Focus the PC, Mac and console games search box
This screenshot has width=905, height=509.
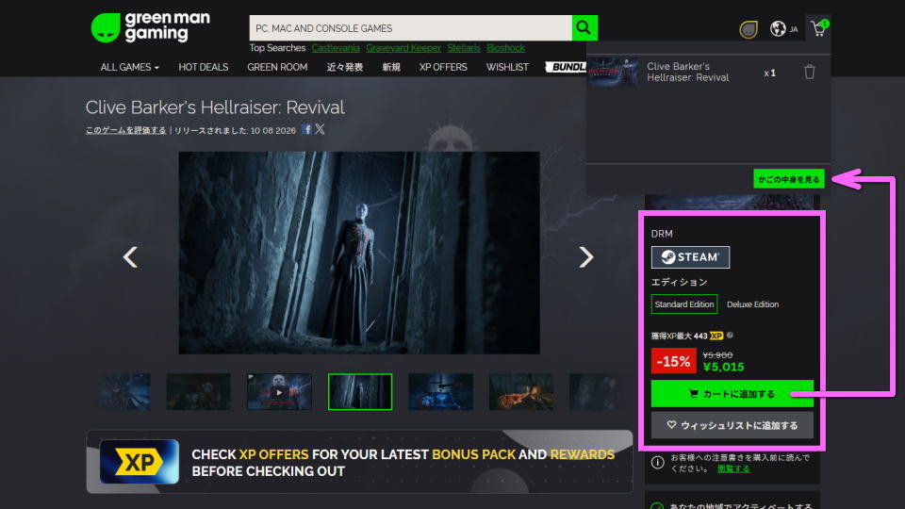click(410, 27)
